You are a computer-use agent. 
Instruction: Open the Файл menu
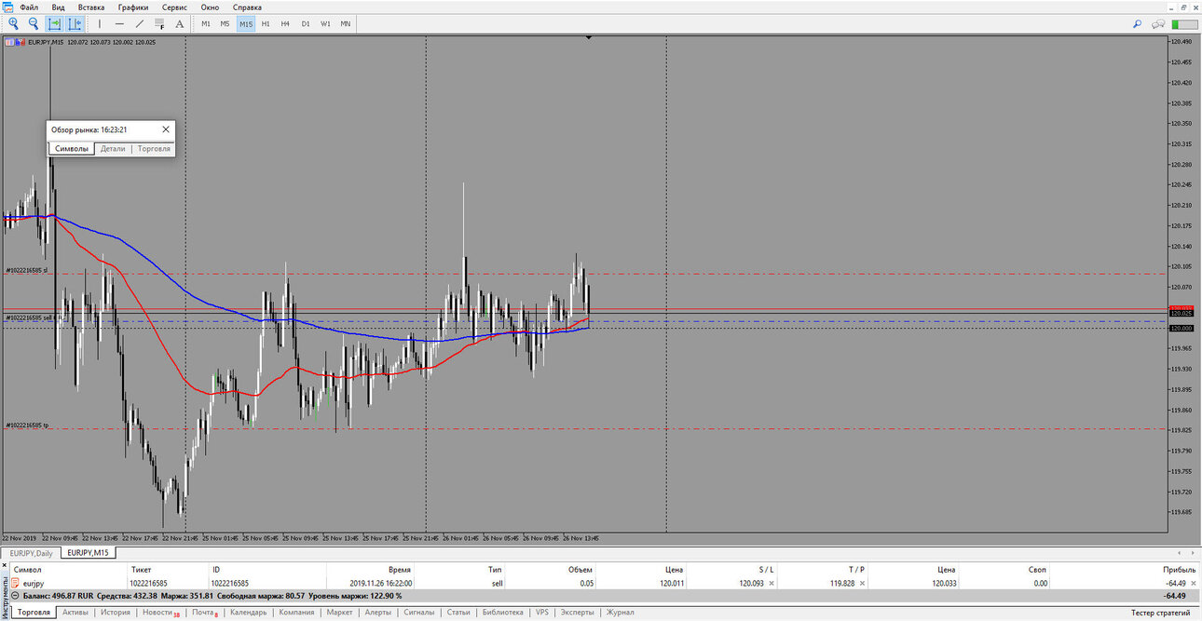[x=29, y=7]
